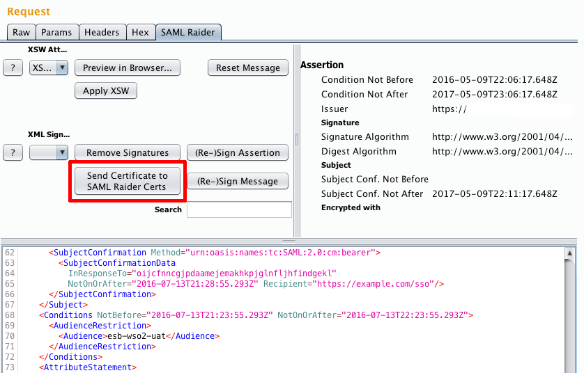The image size is (584, 373).
Task: Send Certificate to SAML Raider Certs
Action: (x=128, y=181)
